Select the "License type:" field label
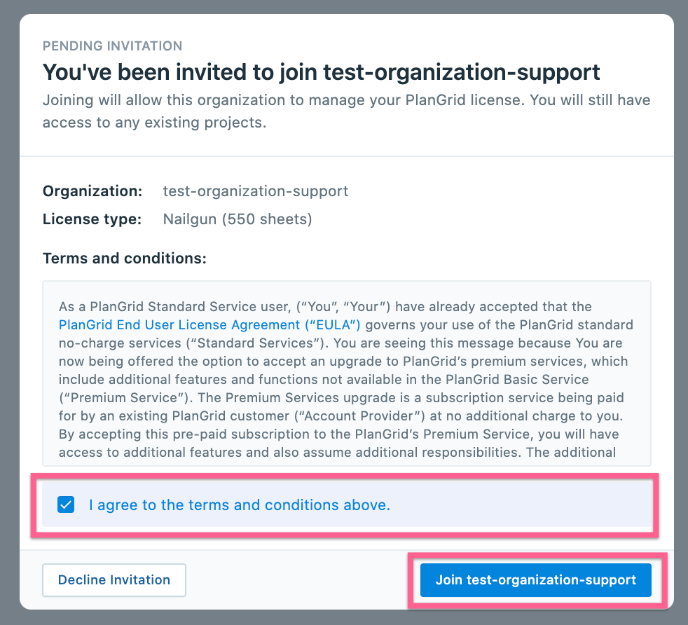Image resolution: width=688 pixels, height=625 pixels. click(x=92, y=219)
